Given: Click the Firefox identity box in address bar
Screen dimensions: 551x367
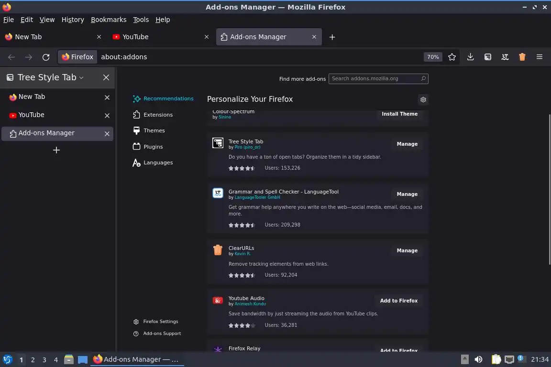Looking at the screenshot, I should 77,57.
